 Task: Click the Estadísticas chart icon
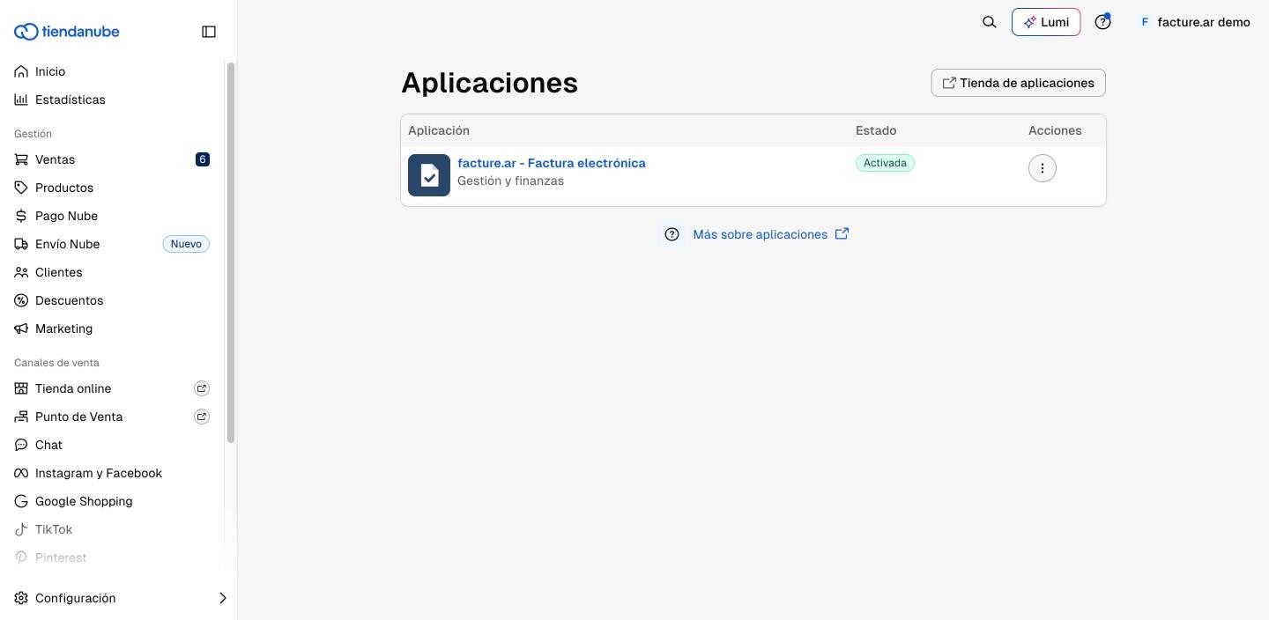[21, 100]
